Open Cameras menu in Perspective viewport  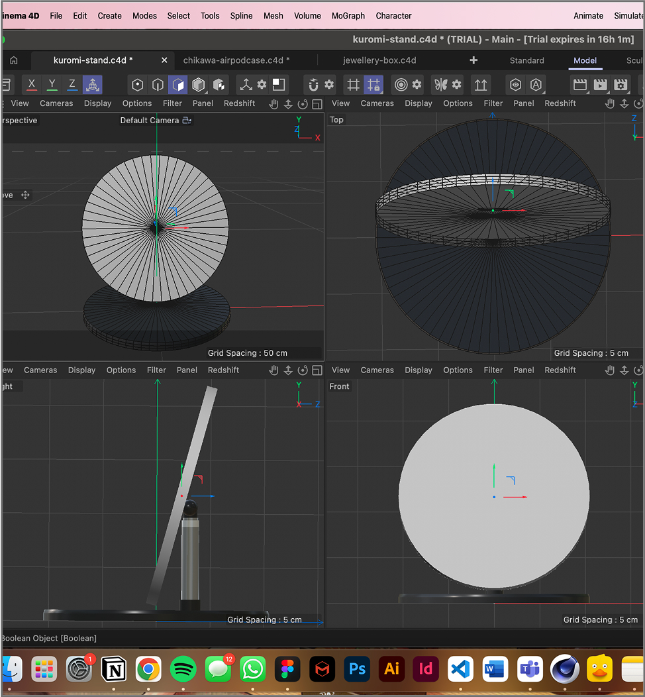coord(56,103)
